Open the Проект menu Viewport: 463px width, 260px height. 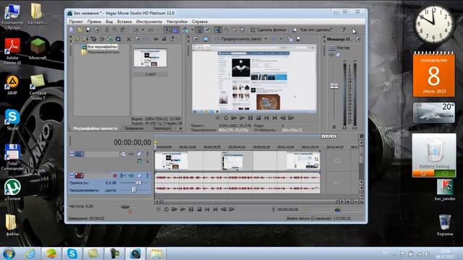76,22
